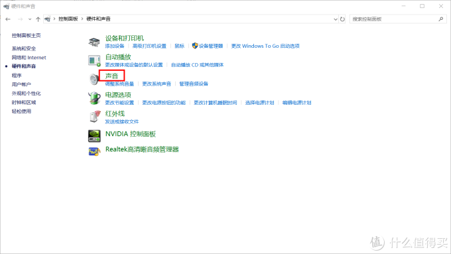The width and height of the screenshot is (451, 254).
Task: Click the NVIDIA Control Panel icon
Action: [x=94, y=136]
